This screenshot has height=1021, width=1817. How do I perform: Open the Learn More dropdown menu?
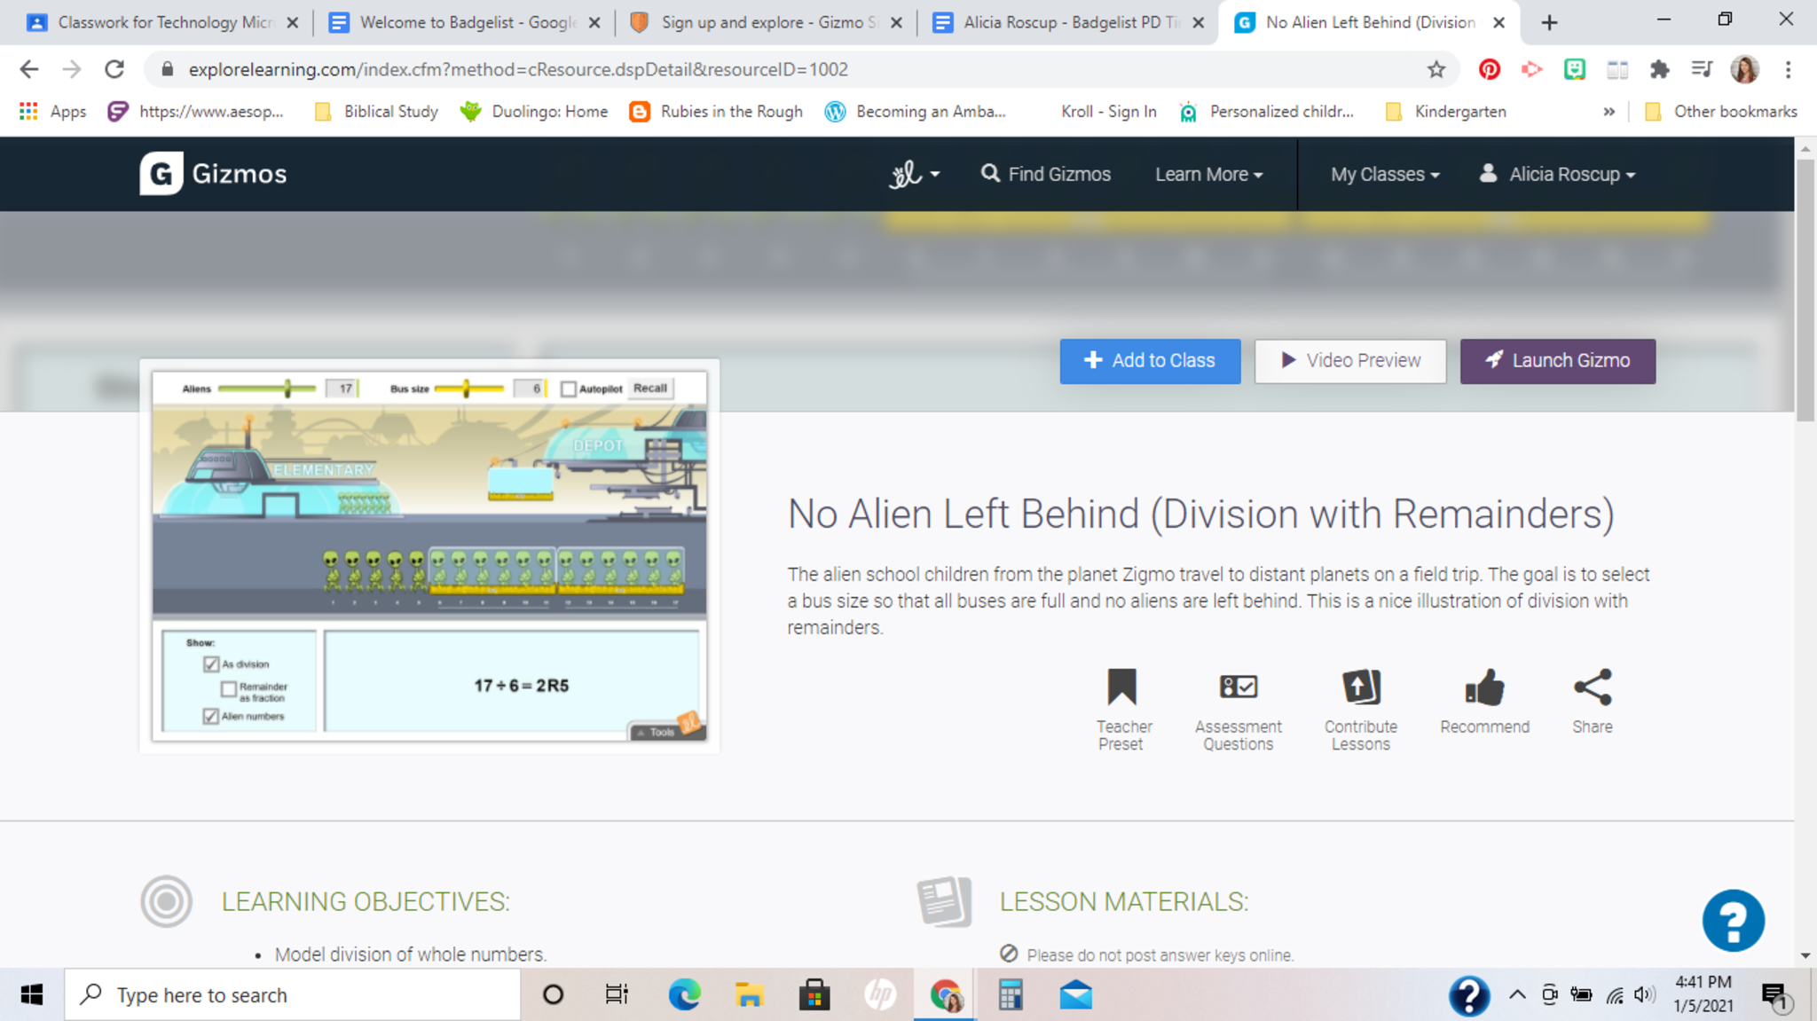point(1208,175)
